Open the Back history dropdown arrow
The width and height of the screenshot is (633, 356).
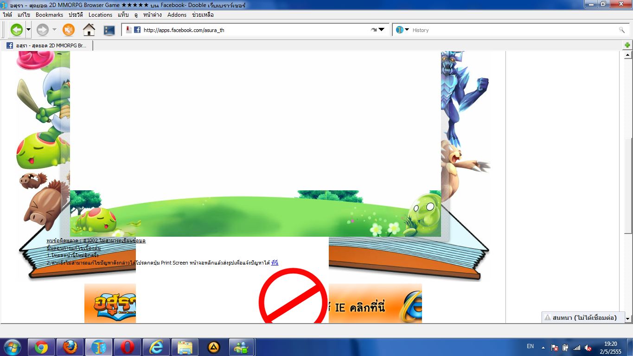point(28,30)
